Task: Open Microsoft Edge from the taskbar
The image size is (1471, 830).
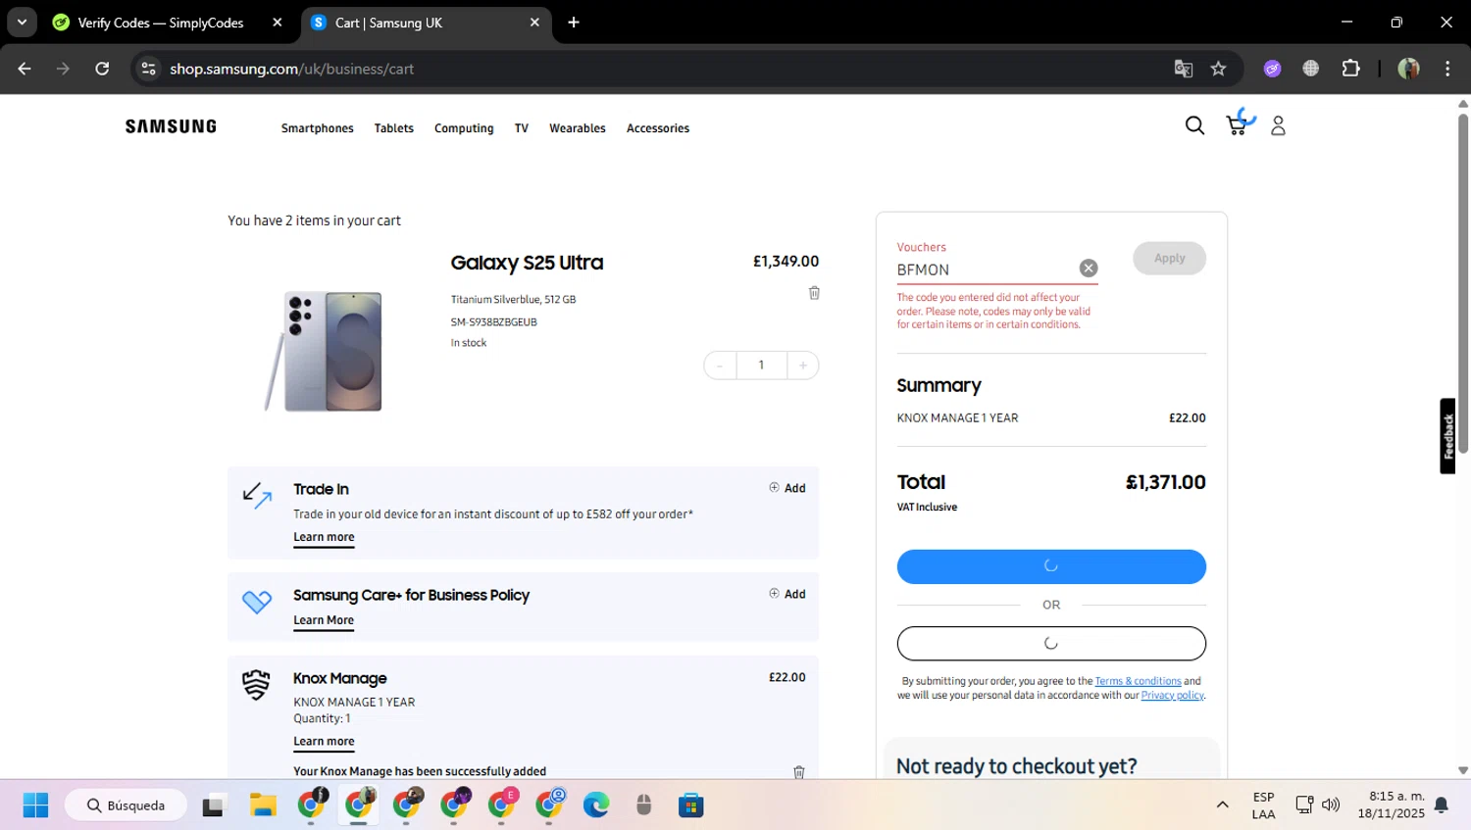Action: point(596,806)
